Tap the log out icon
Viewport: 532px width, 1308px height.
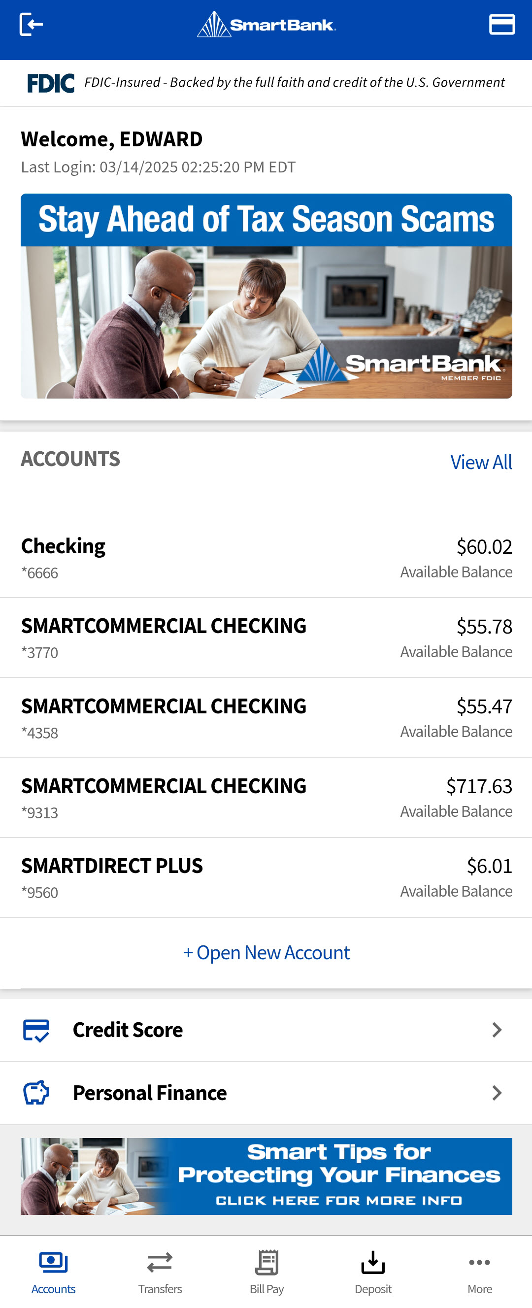point(31,24)
